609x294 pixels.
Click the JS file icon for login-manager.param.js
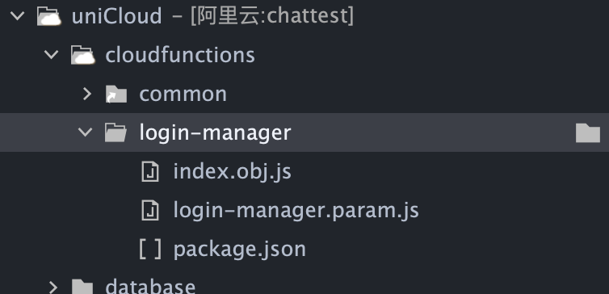pos(150,210)
